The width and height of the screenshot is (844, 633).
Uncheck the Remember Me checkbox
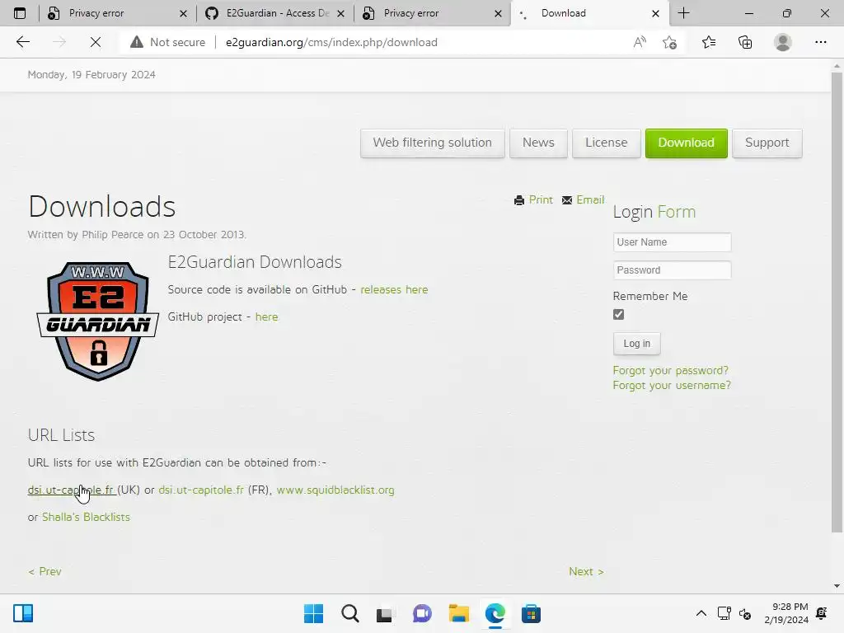click(x=618, y=314)
